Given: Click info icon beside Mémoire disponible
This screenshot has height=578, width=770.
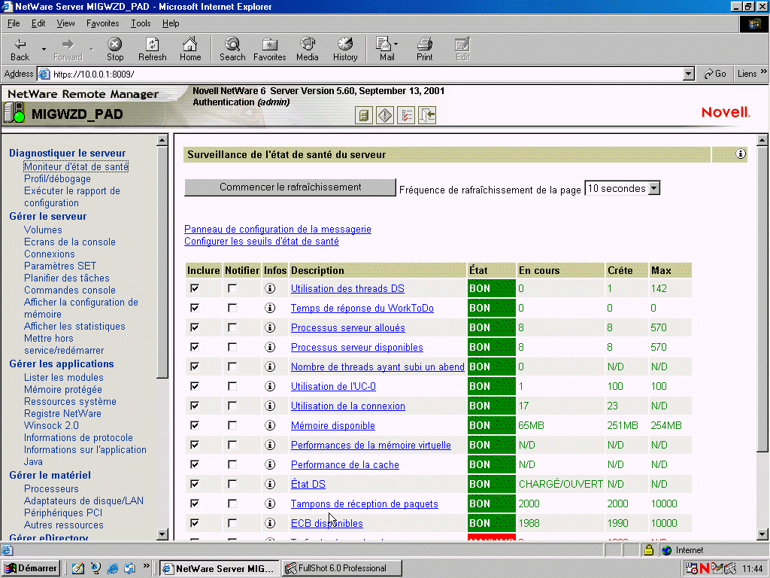Looking at the screenshot, I should pyautogui.click(x=270, y=425).
